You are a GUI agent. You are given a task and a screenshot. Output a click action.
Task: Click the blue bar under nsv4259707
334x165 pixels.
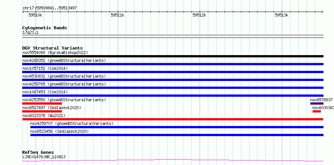(x=177, y=127)
